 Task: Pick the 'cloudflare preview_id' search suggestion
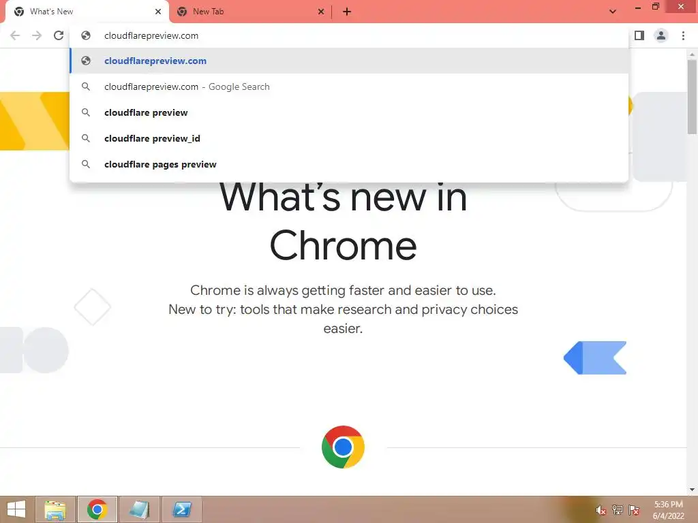click(x=349, y=138)
